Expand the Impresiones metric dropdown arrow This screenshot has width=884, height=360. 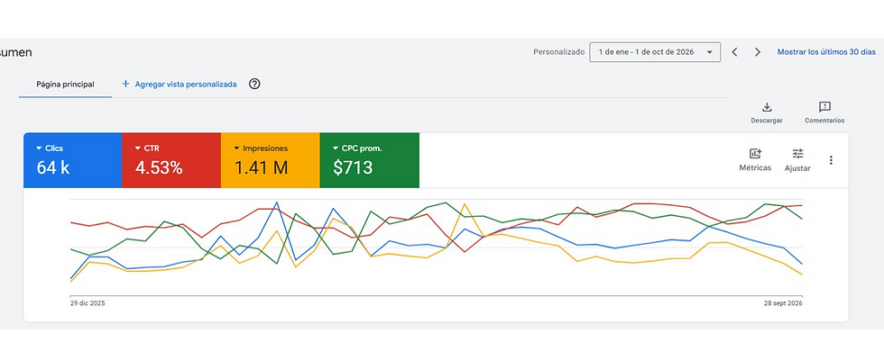[236, 148]
